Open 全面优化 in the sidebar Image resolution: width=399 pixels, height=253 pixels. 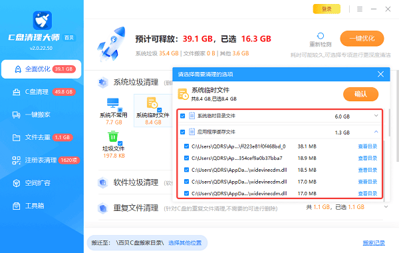coord(41,69)
